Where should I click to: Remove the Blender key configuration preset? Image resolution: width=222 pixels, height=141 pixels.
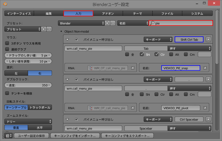(113, 23)
